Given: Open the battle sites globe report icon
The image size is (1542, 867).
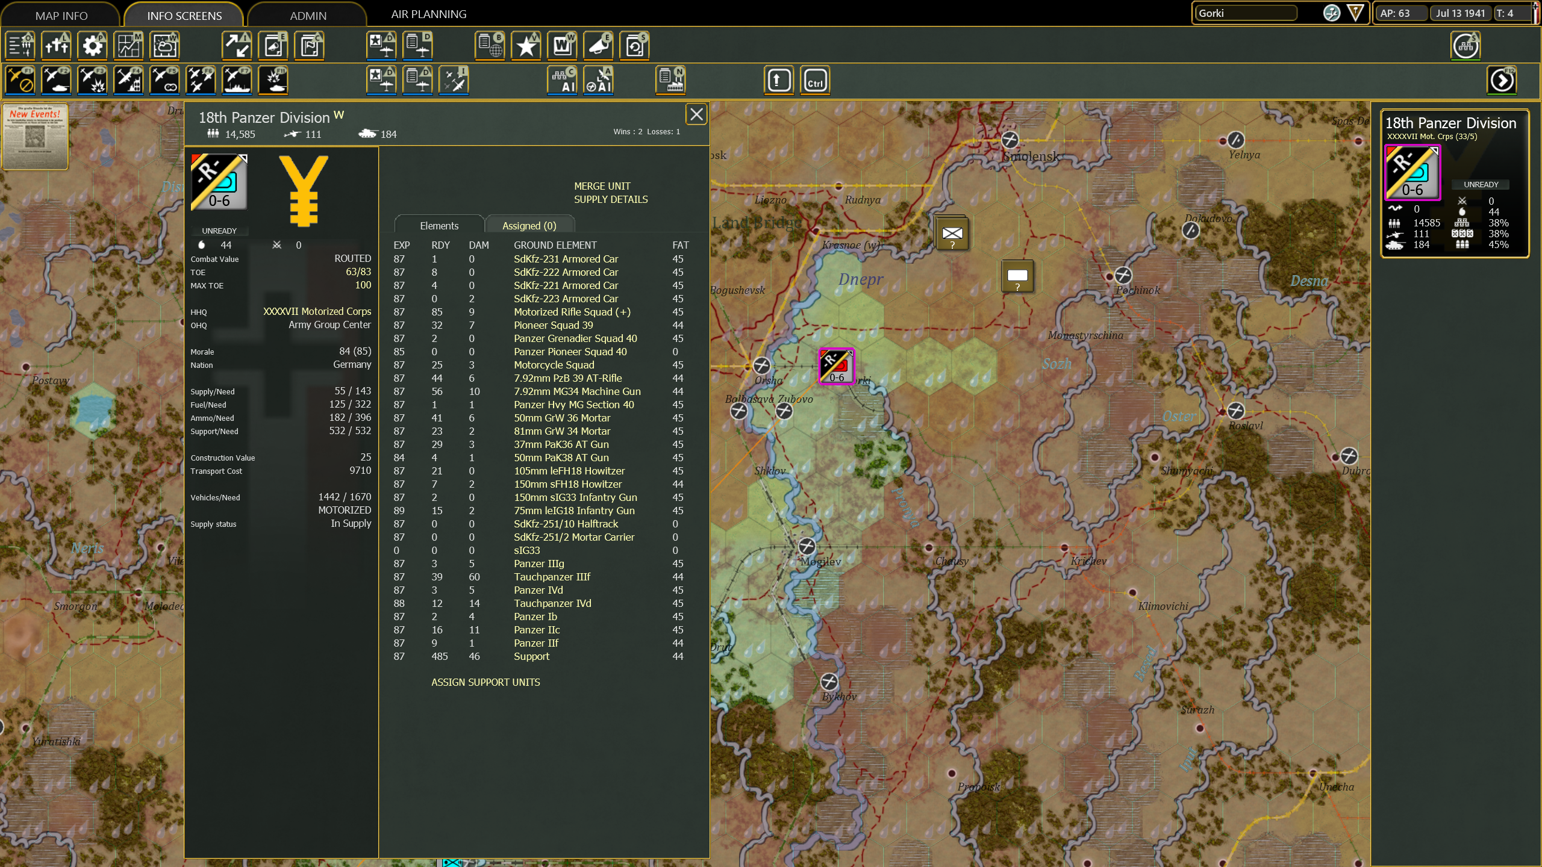Looking at the screenshot, I should tap(490, 45).
